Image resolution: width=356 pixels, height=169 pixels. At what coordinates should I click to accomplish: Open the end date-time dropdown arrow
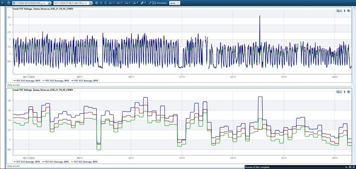coord(91,3)
